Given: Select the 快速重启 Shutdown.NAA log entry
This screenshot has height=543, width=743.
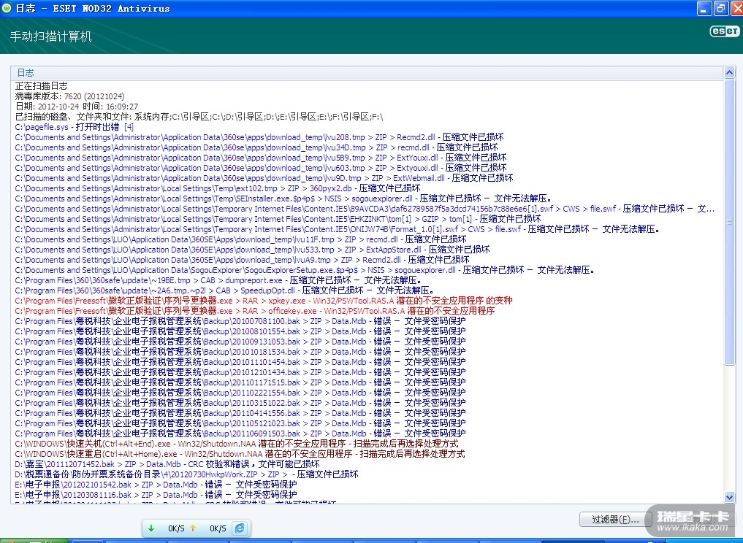Looking at the screenshot, I should point(237,454).
